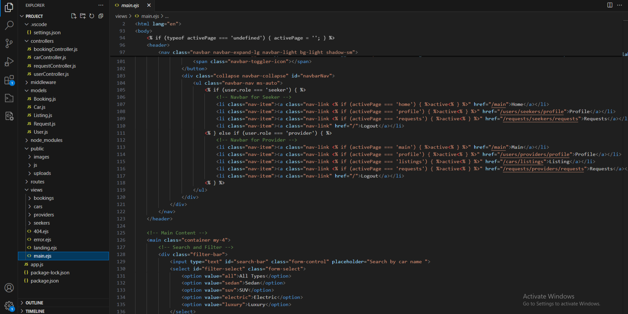
Task: Click the breadcrumb ellipsis segment
Action: (x=167, y=16)
